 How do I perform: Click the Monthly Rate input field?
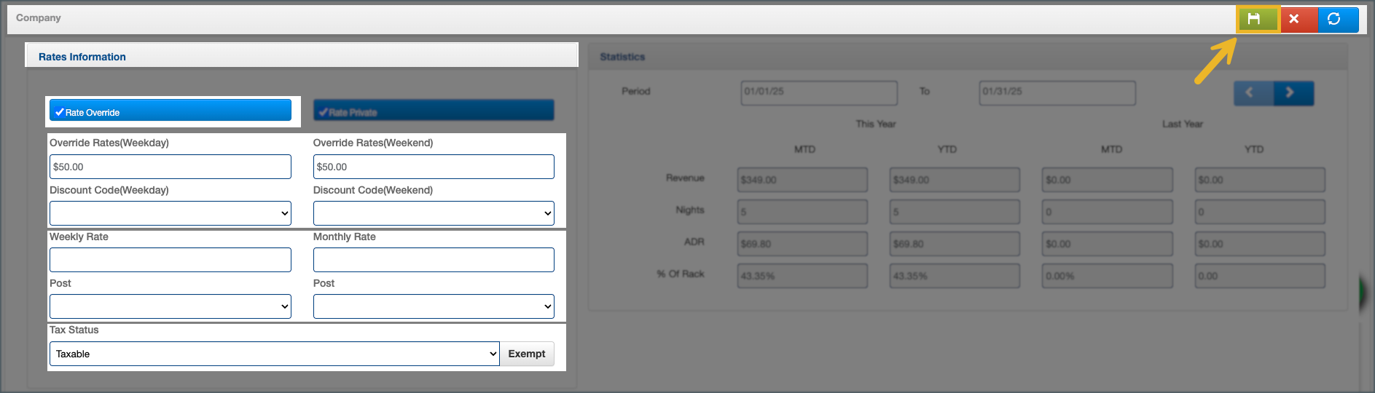433,260
